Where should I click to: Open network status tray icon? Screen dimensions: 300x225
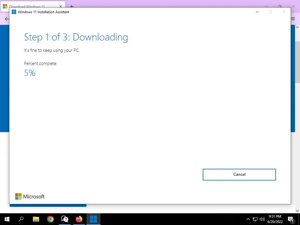255,219
